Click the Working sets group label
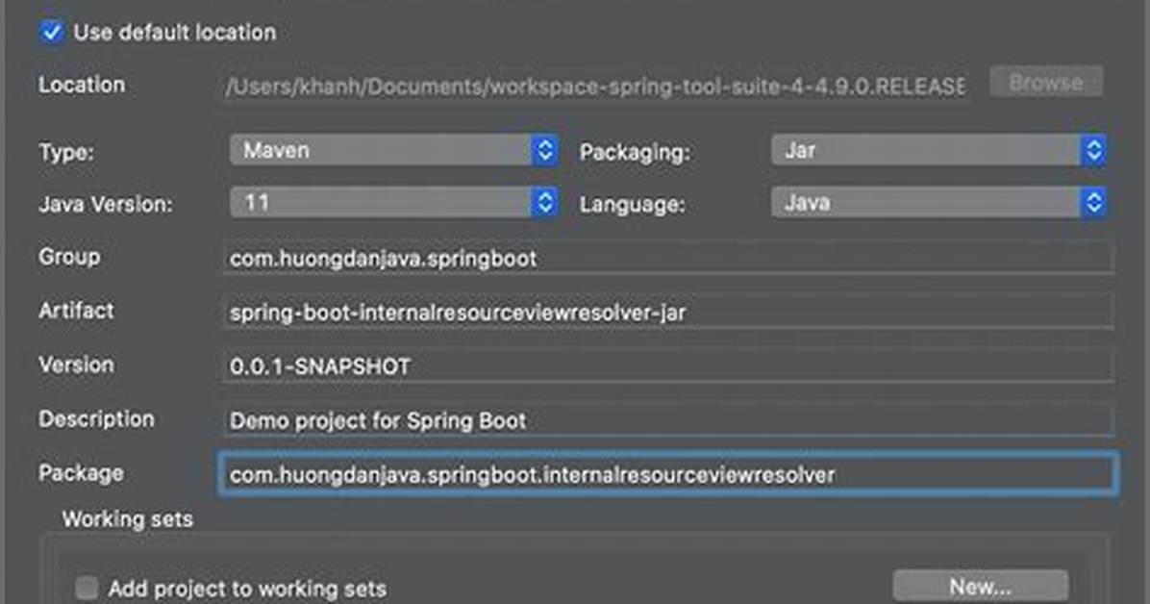The image size is (1150, 604). (128, 519)
